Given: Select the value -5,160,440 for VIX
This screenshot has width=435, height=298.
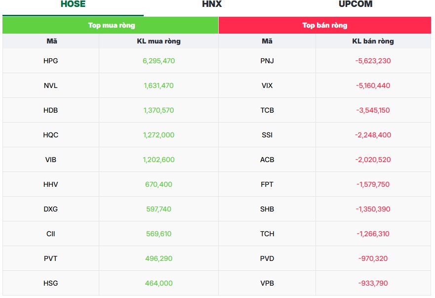Looking at the screenshot, I should 373,85.
